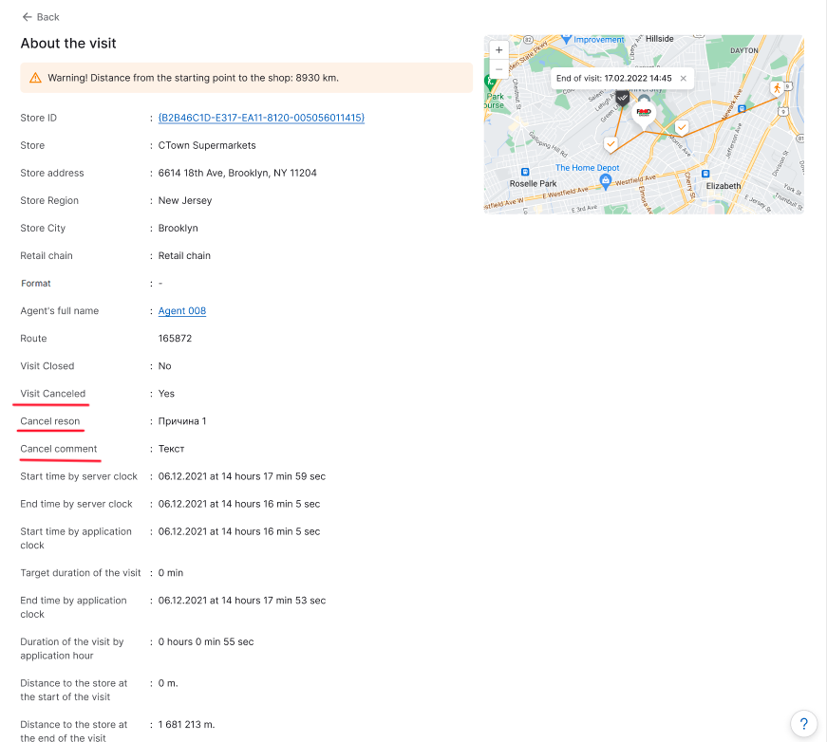This screenshot has width=827, height=742.
Task: Click The Home Depot shopping pin
Action: [x=606, y=180]
